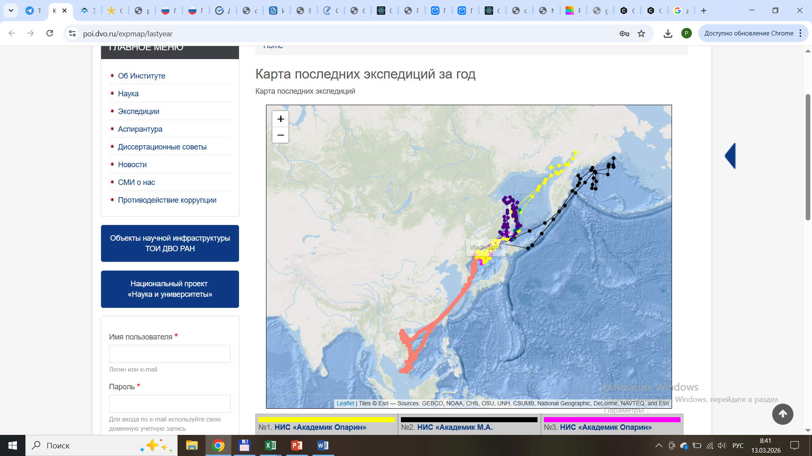Click the Доступно обновление Chrome button
The height and width of the screenshot is (456, 812).
coord(749,33)
